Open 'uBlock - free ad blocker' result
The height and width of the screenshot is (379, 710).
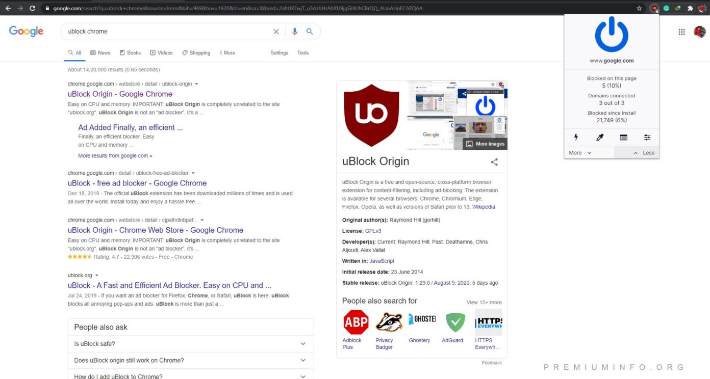[137, 183]
